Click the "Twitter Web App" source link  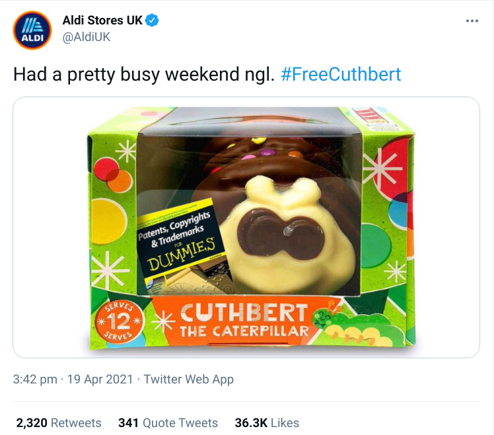tap(188, 379)
